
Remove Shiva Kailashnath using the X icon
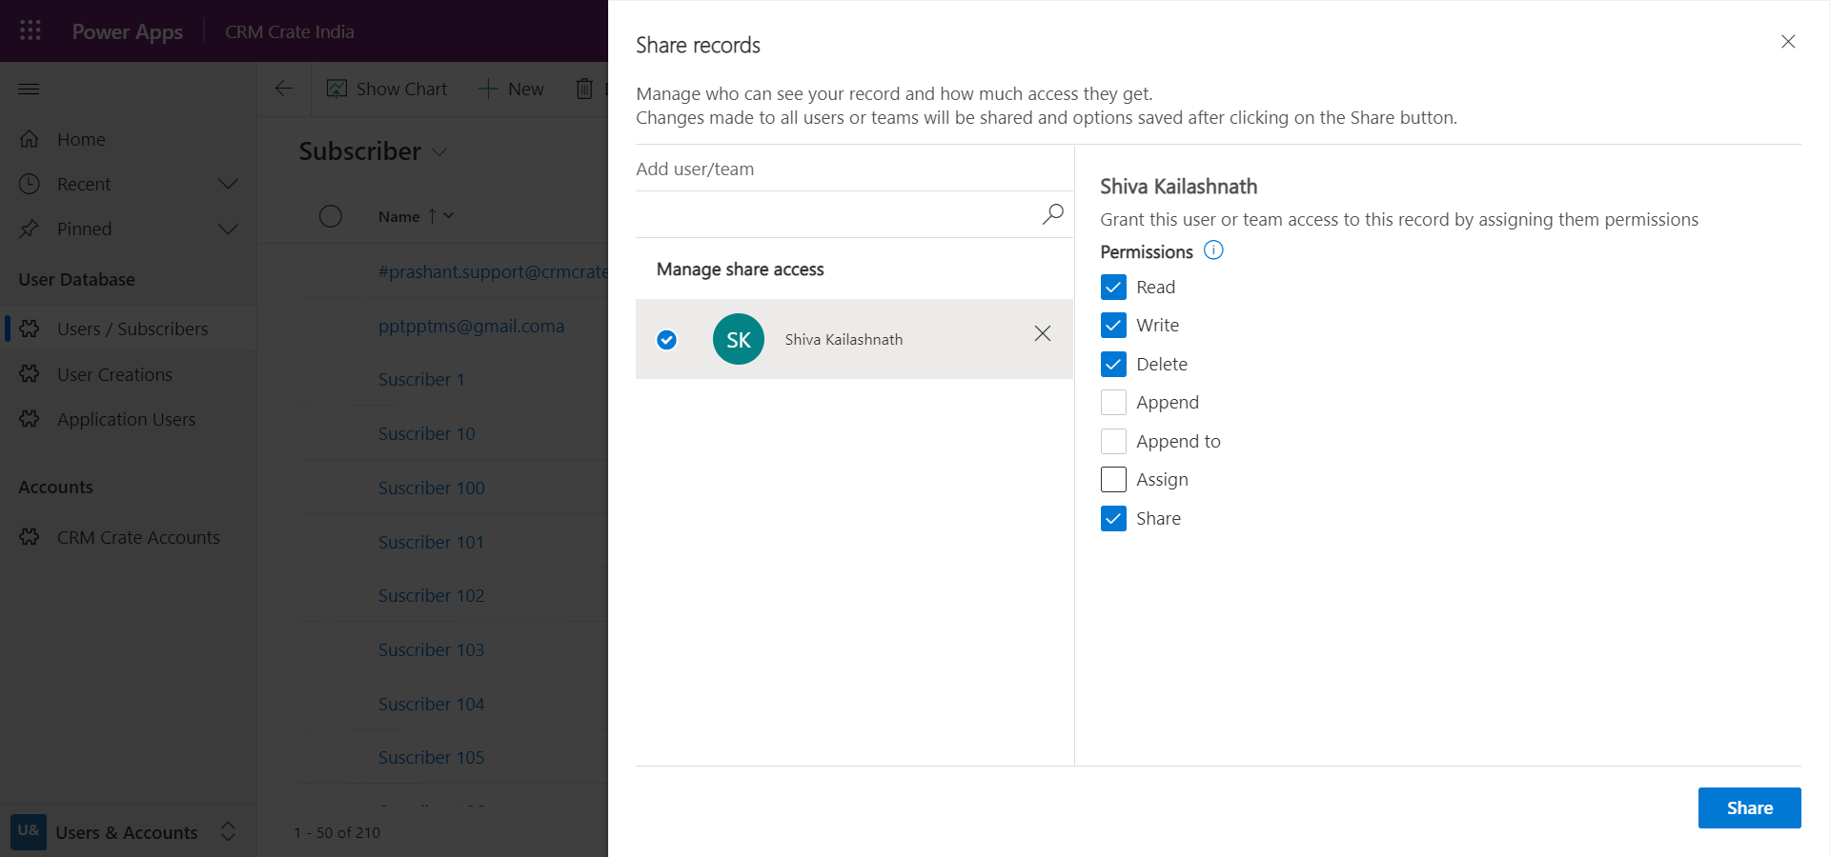pos(1042,334)
